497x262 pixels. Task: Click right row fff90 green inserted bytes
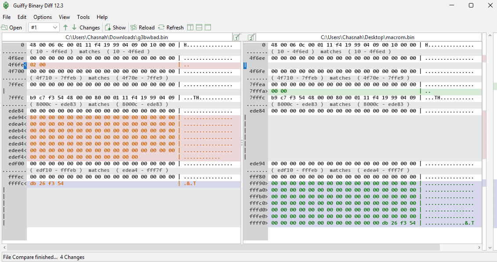(375, 183)
